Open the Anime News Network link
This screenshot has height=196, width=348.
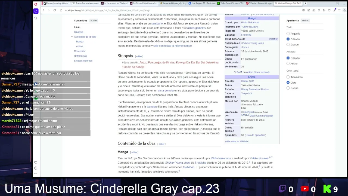[x=258, y=72]
